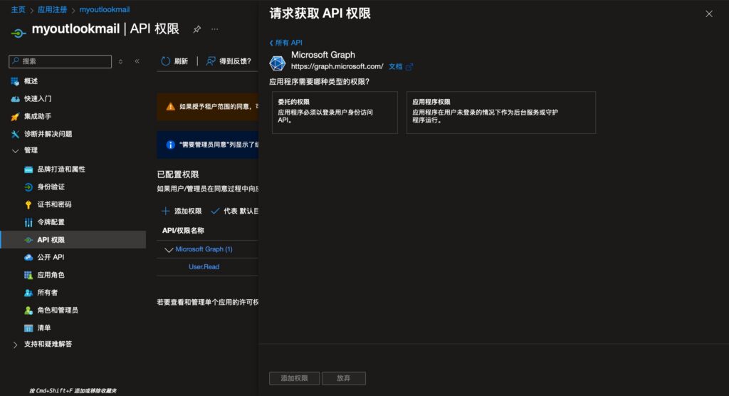Collapse the sidebar with double chevron
729x396 pixels.
137,61
